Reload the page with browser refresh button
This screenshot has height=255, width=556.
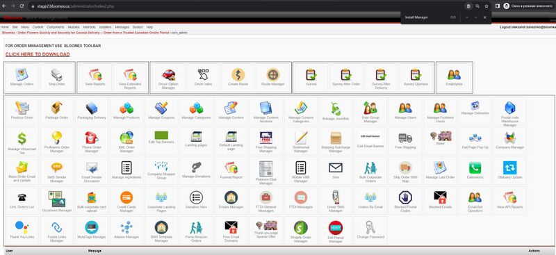[22, 6]
